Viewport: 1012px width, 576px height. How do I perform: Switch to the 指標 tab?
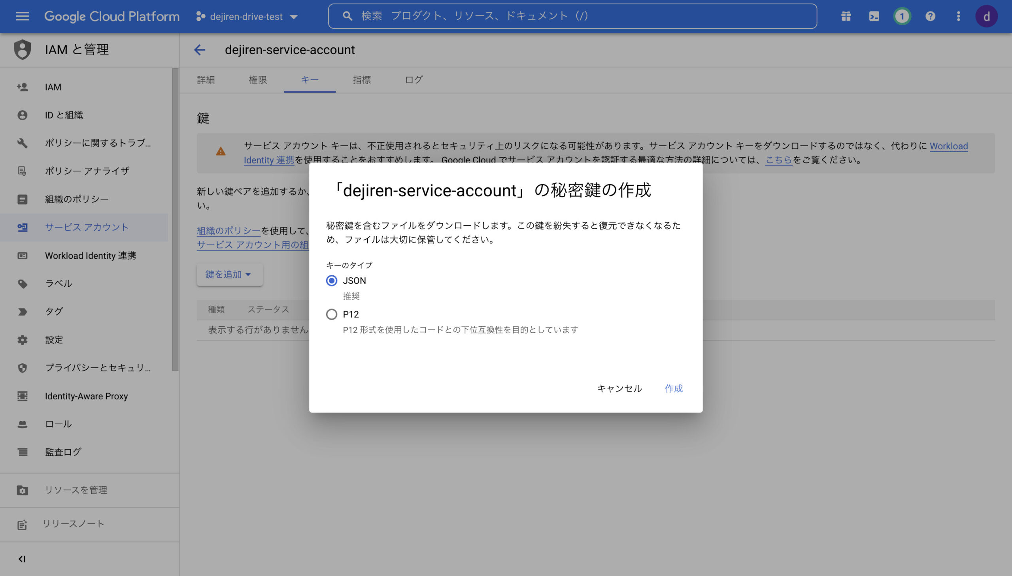click(x=362, y=80)
